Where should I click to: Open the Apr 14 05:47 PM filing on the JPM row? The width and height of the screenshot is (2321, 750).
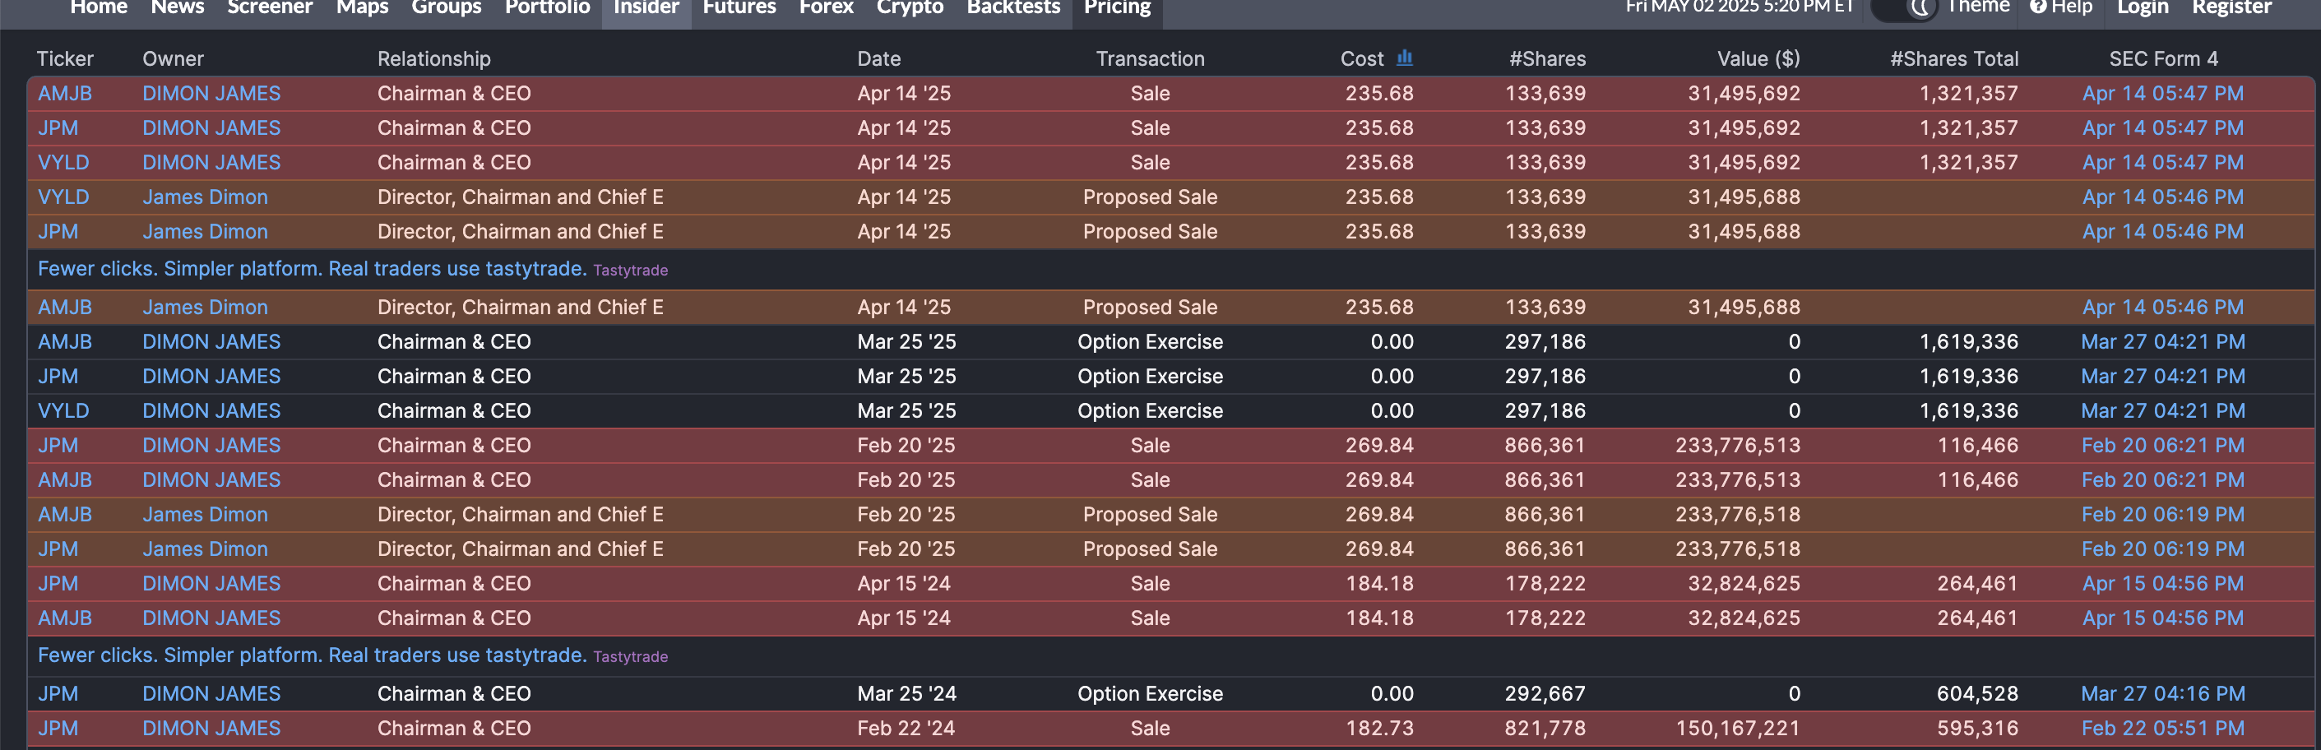coord(2162,128)
